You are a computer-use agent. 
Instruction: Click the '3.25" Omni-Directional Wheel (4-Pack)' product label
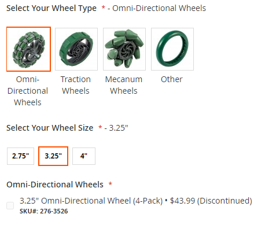point(91,201)
